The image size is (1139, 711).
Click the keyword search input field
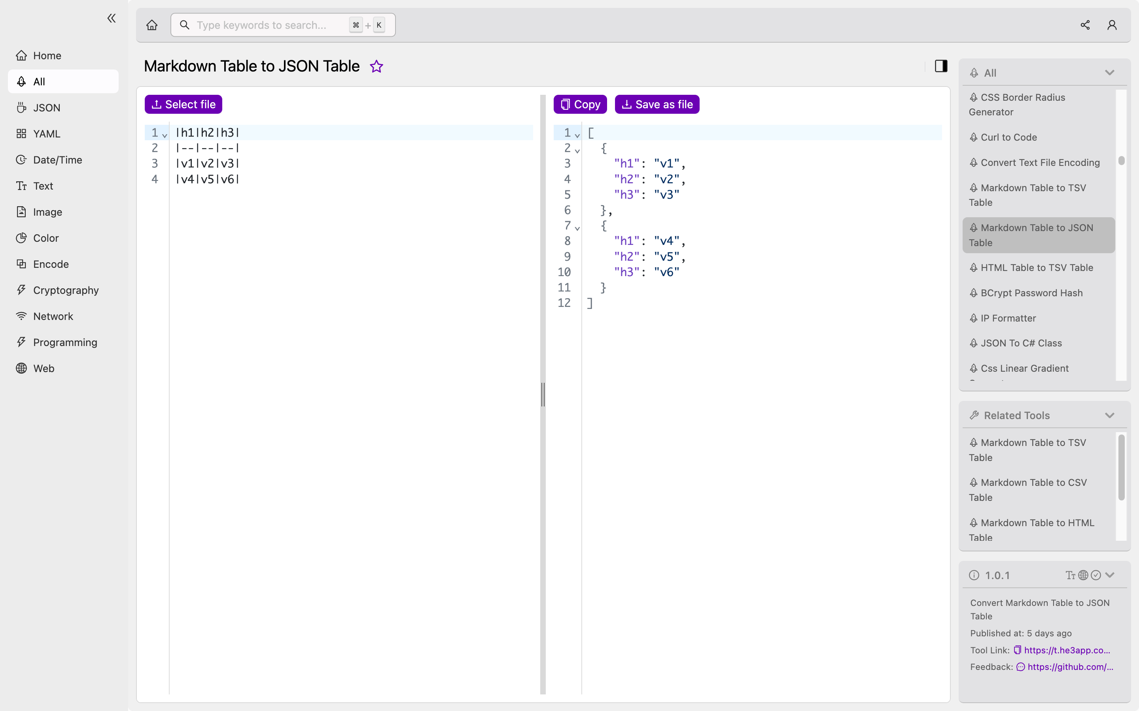[x=283, y=24]
